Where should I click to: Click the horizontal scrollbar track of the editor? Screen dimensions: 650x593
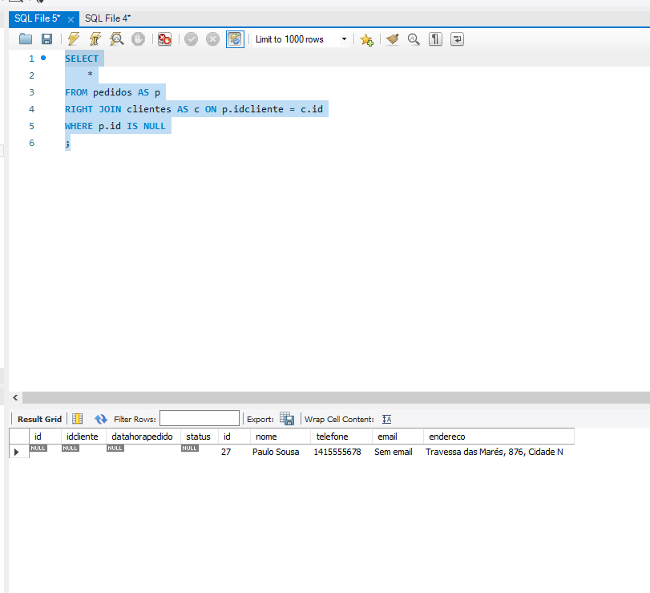tap(336, 397)
